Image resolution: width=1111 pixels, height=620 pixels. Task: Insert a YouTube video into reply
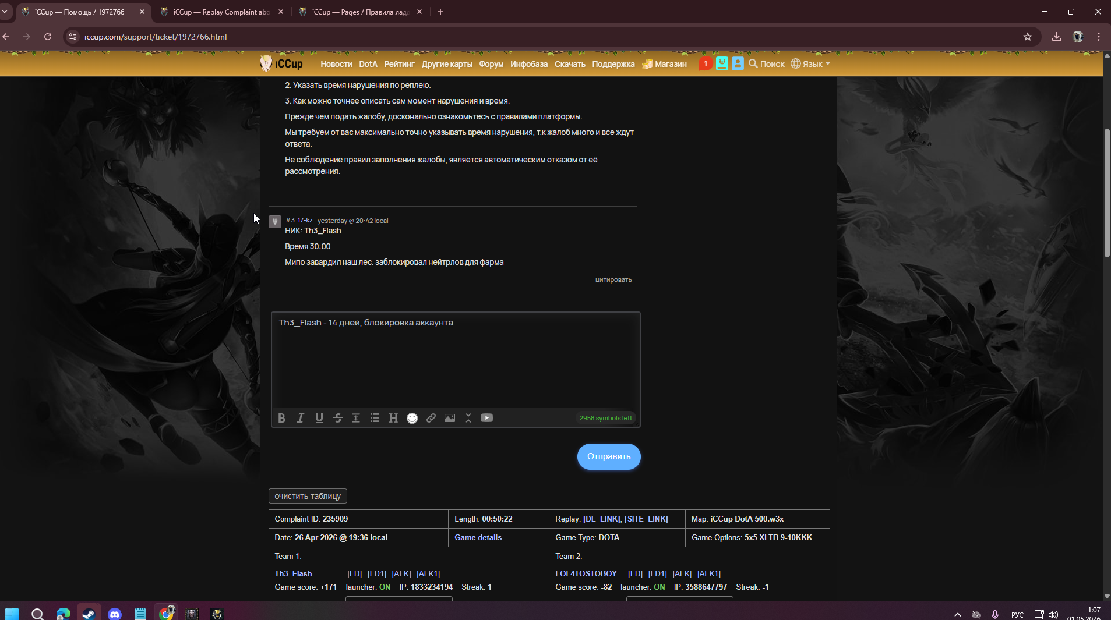[x=487, y=418]
